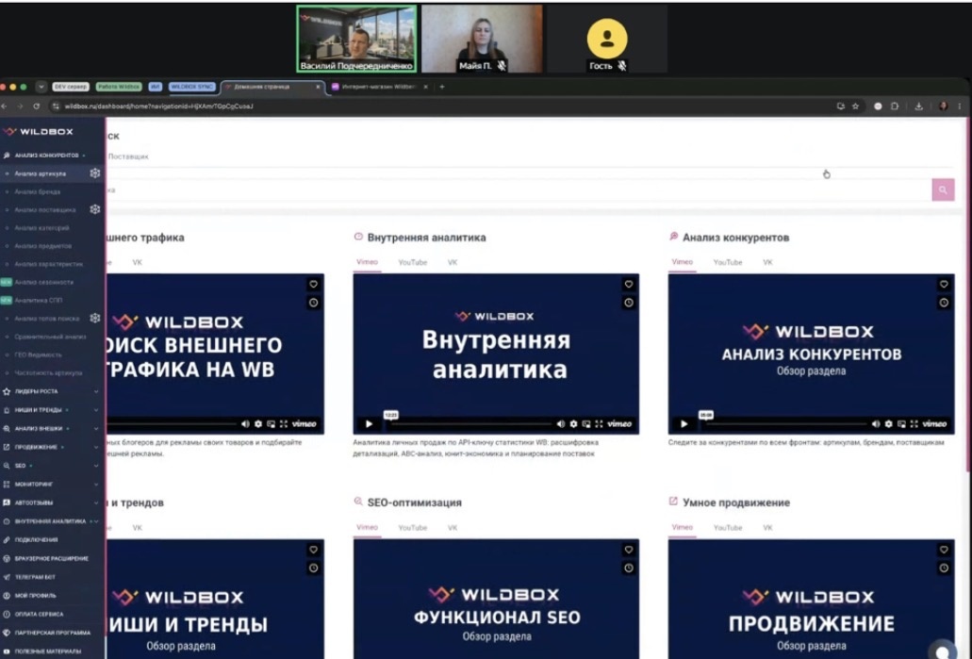This screenshot has width=972, height=659.
Task: Expand Ниши и тренды section chevron
Action: click(x=96, y=410)
